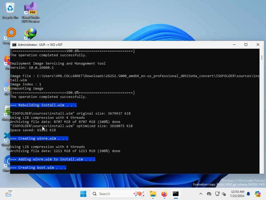Screen dimensions: 266x200
Task: Open the notifications bell icon
Action: [x=248, y=194]
